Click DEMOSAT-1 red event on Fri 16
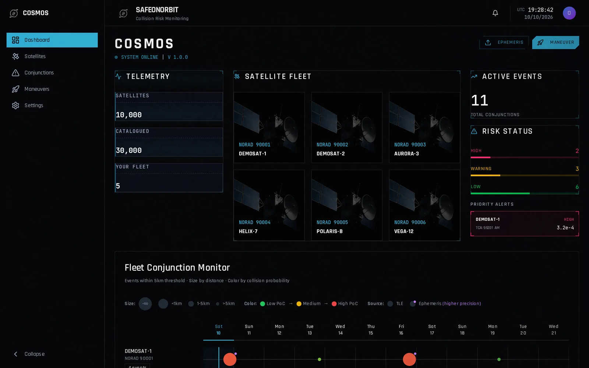 tap(409, 360)
